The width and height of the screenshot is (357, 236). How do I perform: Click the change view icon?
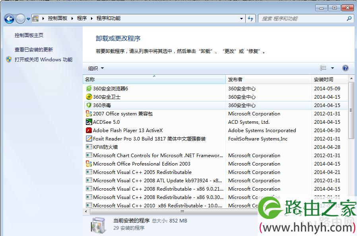coord(323,68)
